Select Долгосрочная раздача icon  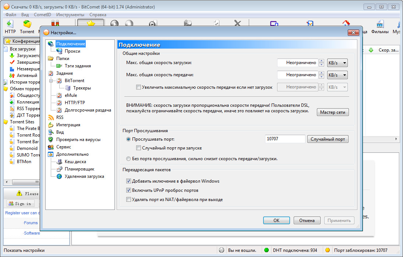59,110
